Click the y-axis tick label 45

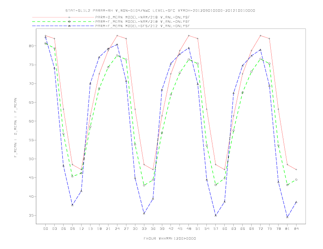[x=31, y=178]
